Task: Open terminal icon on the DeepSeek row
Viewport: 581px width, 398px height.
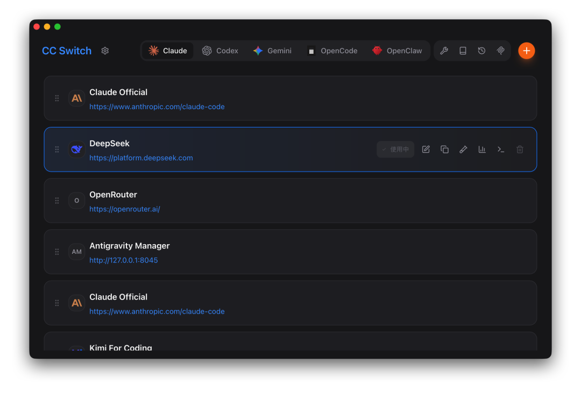Action: [x=501, y=150]
